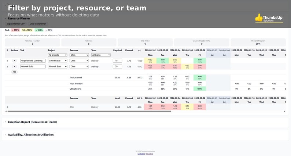This screenshot has width=291, height=156.
Task: Click the left arrow of horizontal scrollbar
Action: coord(6,111)
